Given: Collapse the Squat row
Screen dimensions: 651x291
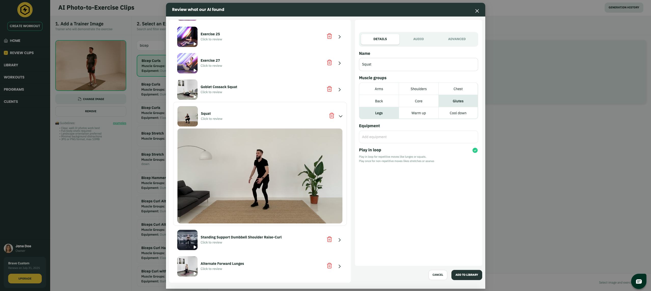Looking at the screenshot, I should (340, 116).
